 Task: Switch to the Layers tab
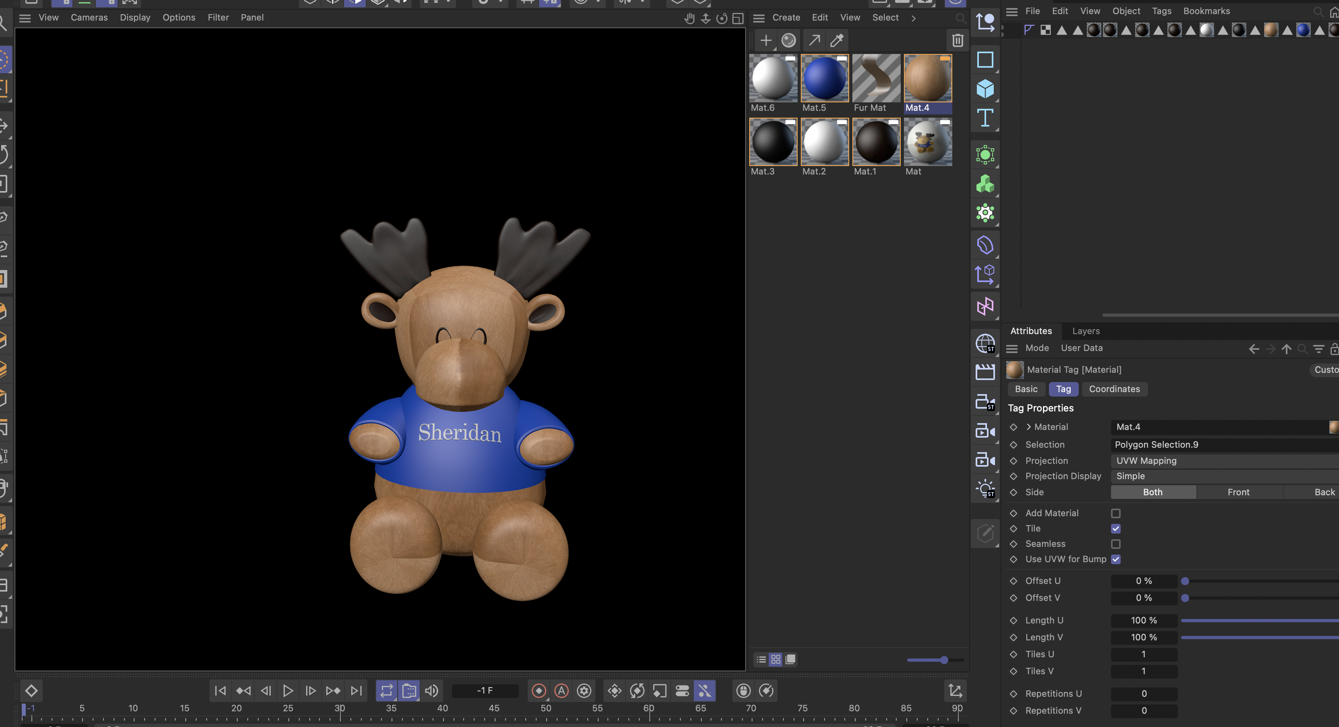[x=1086, y=331]
